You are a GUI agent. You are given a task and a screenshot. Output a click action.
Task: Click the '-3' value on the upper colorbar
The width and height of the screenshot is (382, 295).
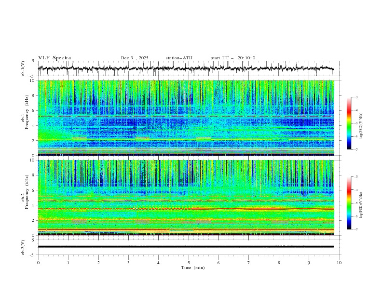pos(355,97)
